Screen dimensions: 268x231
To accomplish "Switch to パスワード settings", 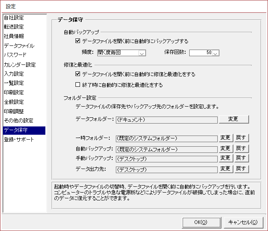I will click(15, 55).
